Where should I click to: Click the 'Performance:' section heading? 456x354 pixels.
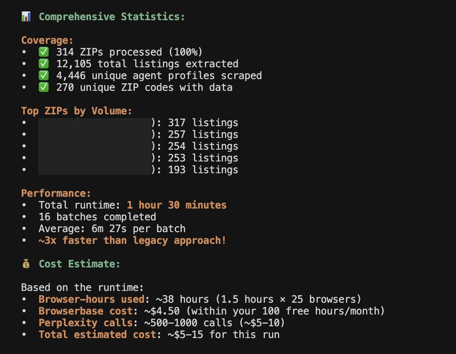56,193
